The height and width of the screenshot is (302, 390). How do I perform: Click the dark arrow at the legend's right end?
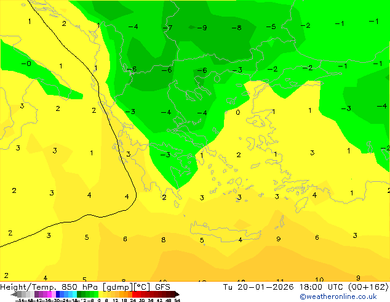(177, 294)
